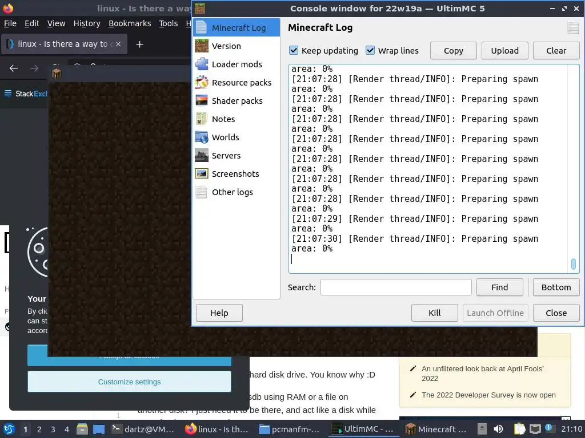585x438 pixels.
Task: Open the clipboard tray icon
Action: pos(519,429)
